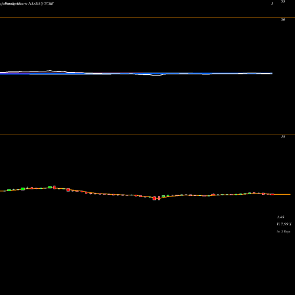Image resolution: width=295 pixels, height=295 pixels.
Task: Click the largest red candlestick at the dip
Action: coord(154,198)
